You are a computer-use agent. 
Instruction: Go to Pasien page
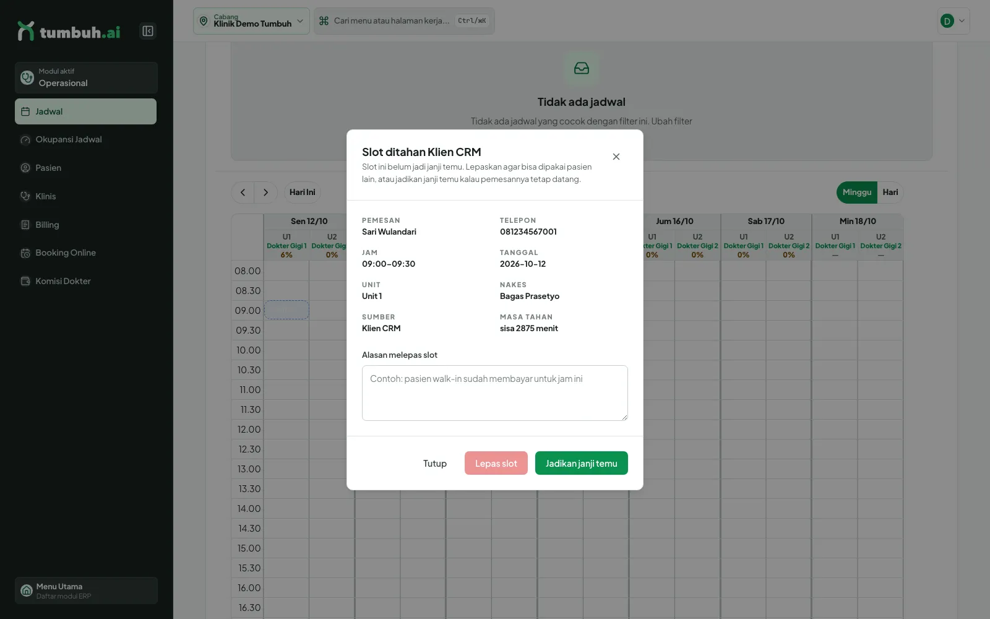pyautogui.click(x=85, y=168)
